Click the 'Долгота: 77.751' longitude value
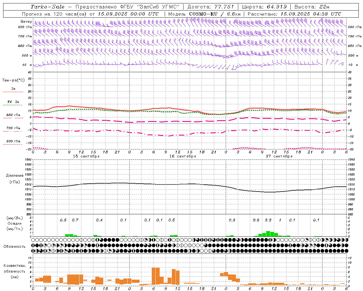 [211, 7]
